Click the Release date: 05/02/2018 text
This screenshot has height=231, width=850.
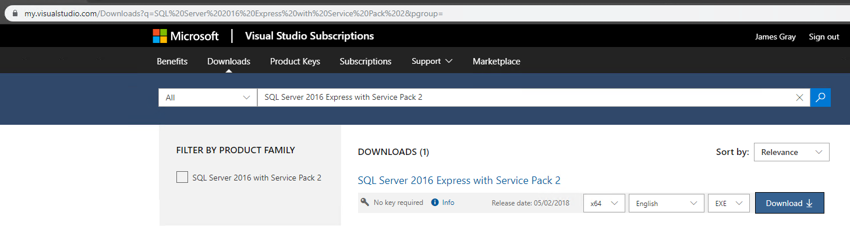click(530, 203)
